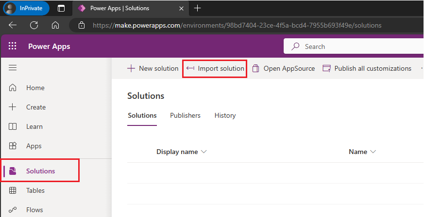425x217 pixels.
Task: Expand the Display name column sort chevron
Action: (x=204, y=152)
